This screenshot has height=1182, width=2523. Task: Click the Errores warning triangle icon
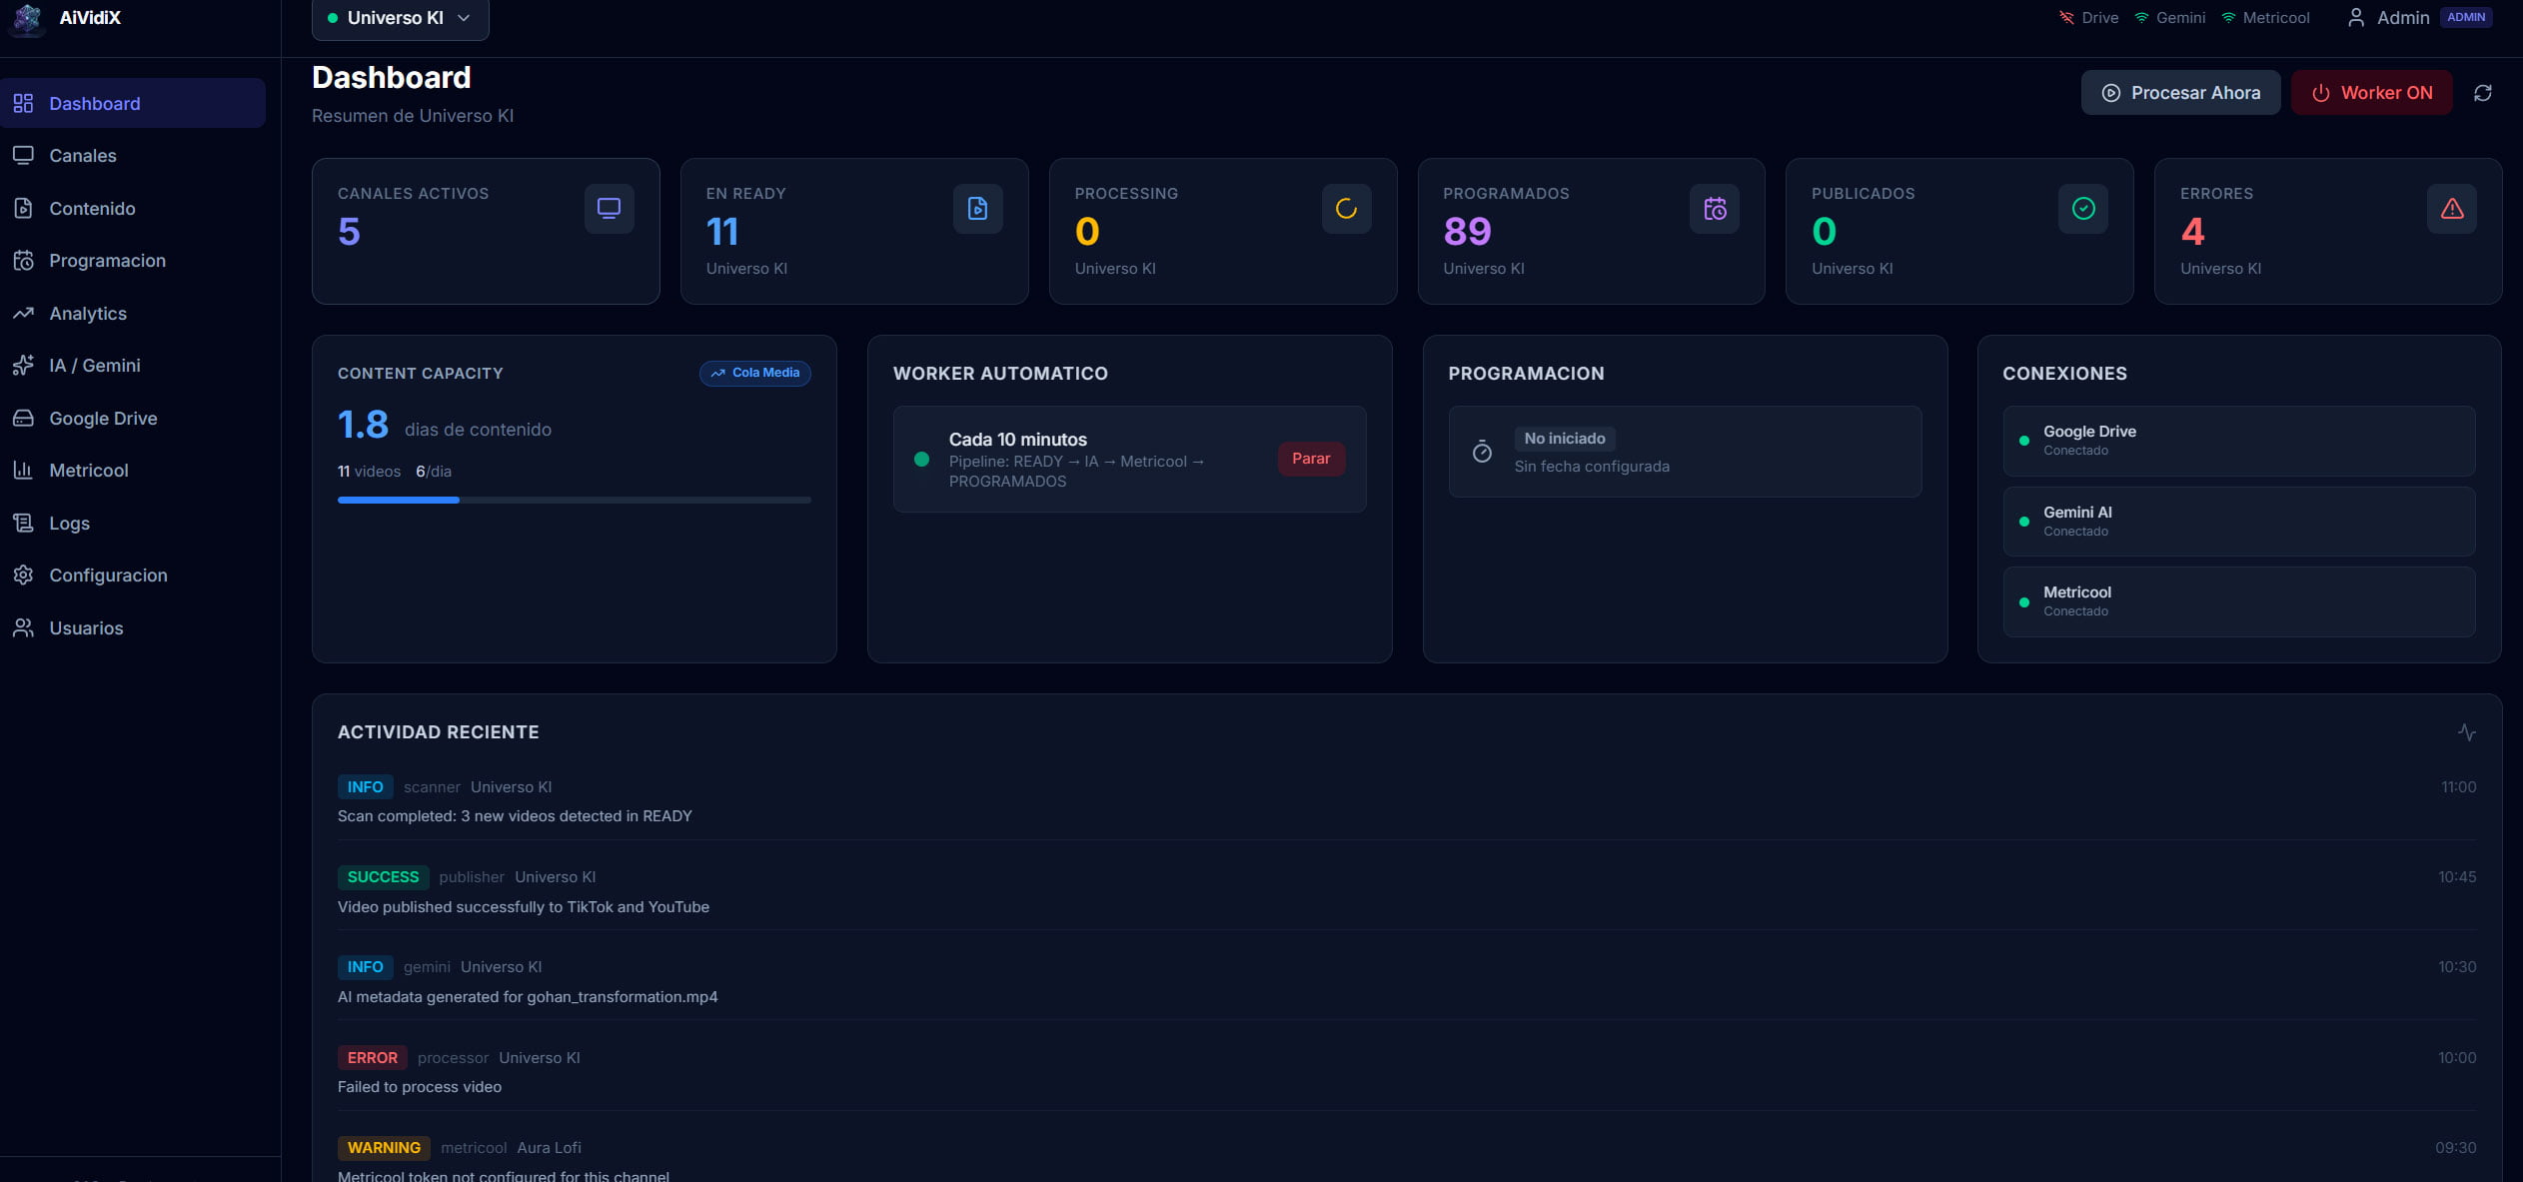(2451, 208)
